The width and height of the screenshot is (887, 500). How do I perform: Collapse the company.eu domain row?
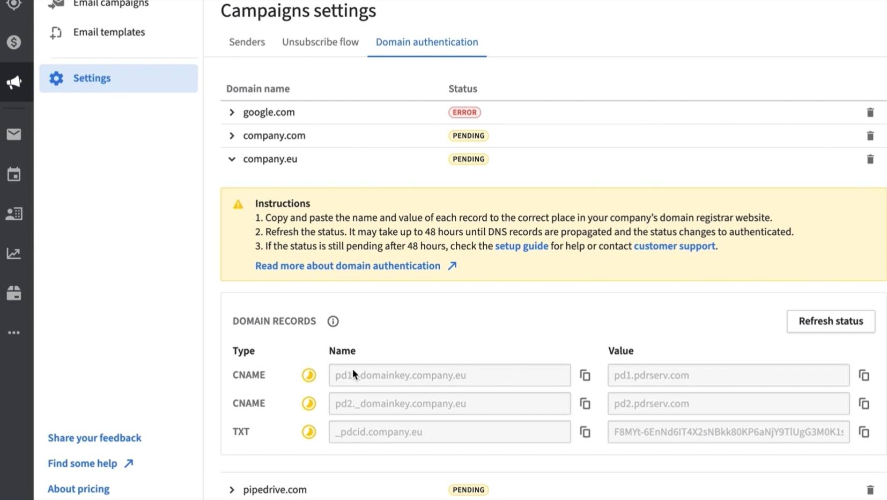click(232, 159)
